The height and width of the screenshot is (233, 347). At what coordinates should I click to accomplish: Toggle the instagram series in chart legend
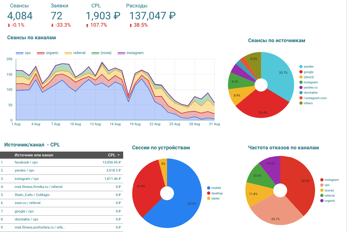tap(130, 53)
